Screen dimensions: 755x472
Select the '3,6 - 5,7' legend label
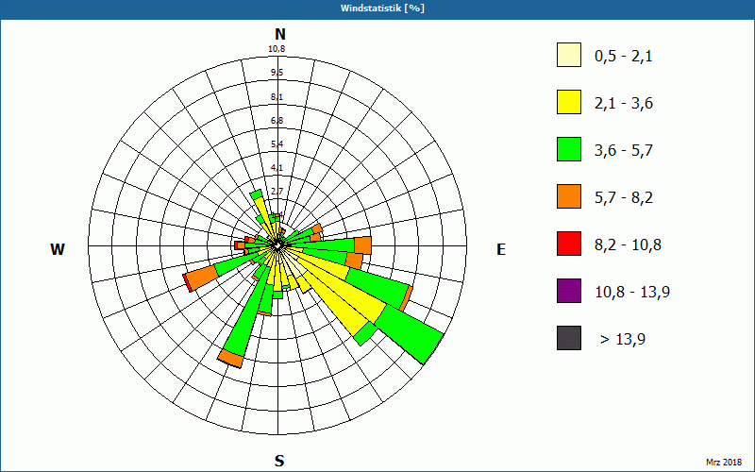pos(624,151)
